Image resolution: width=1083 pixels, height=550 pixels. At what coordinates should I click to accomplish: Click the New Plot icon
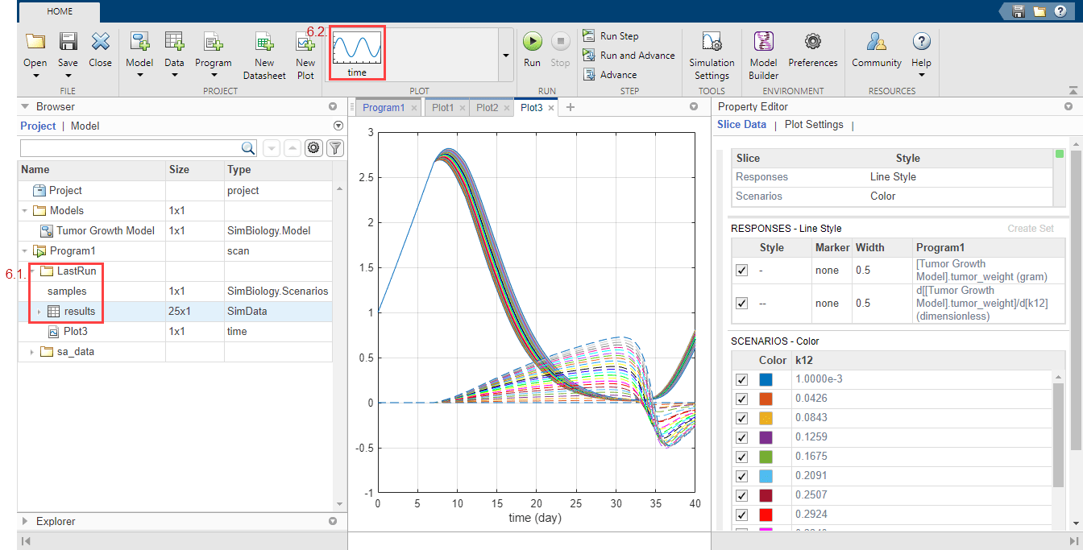tap(305, 42)
